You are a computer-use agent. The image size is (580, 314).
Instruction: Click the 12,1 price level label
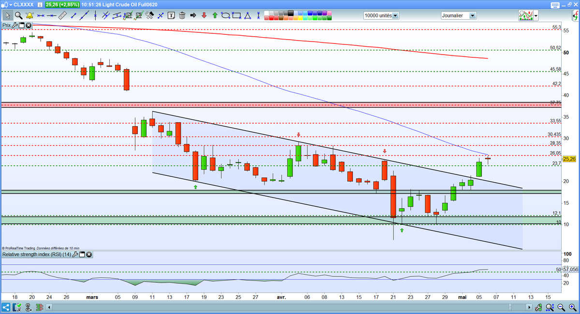[x=557, y=213]
